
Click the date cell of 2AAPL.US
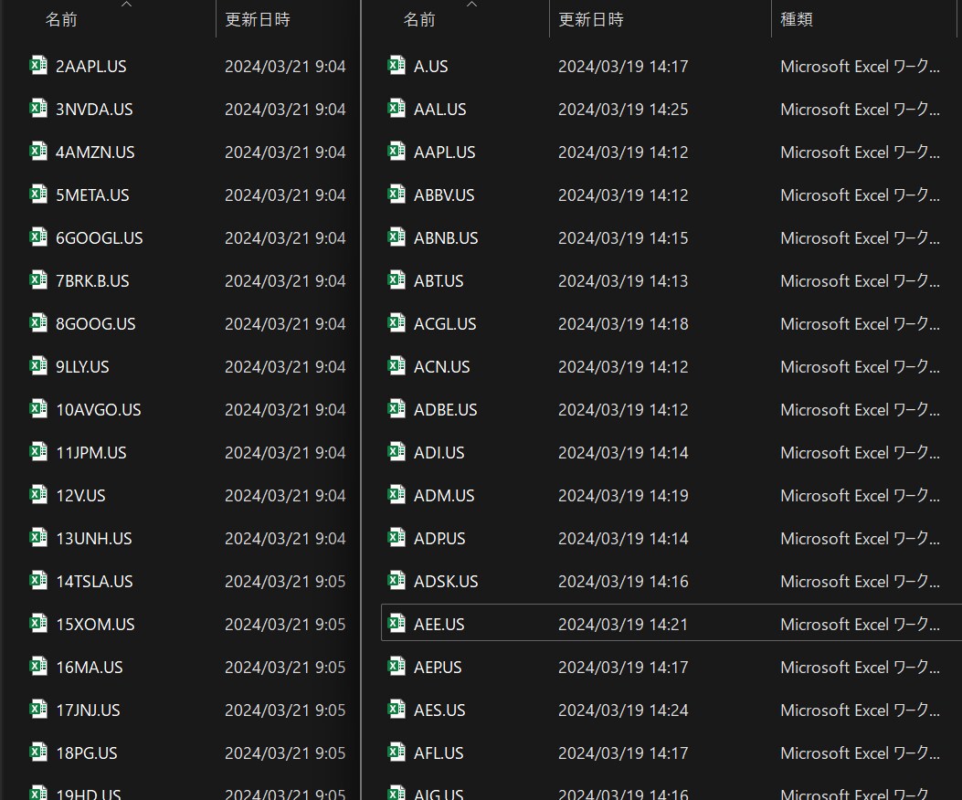(x=285, y=67)
